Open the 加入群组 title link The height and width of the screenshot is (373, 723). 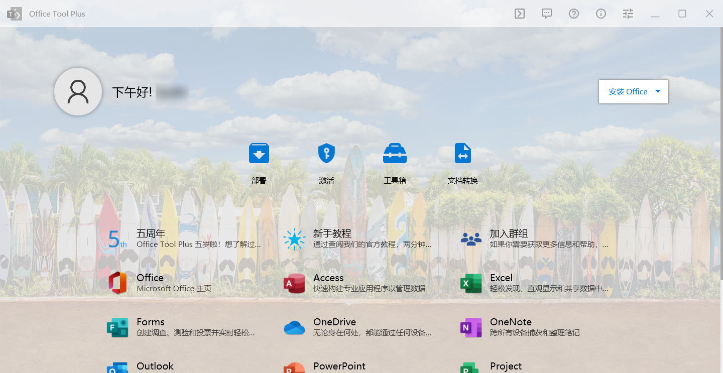click(509, 233)
